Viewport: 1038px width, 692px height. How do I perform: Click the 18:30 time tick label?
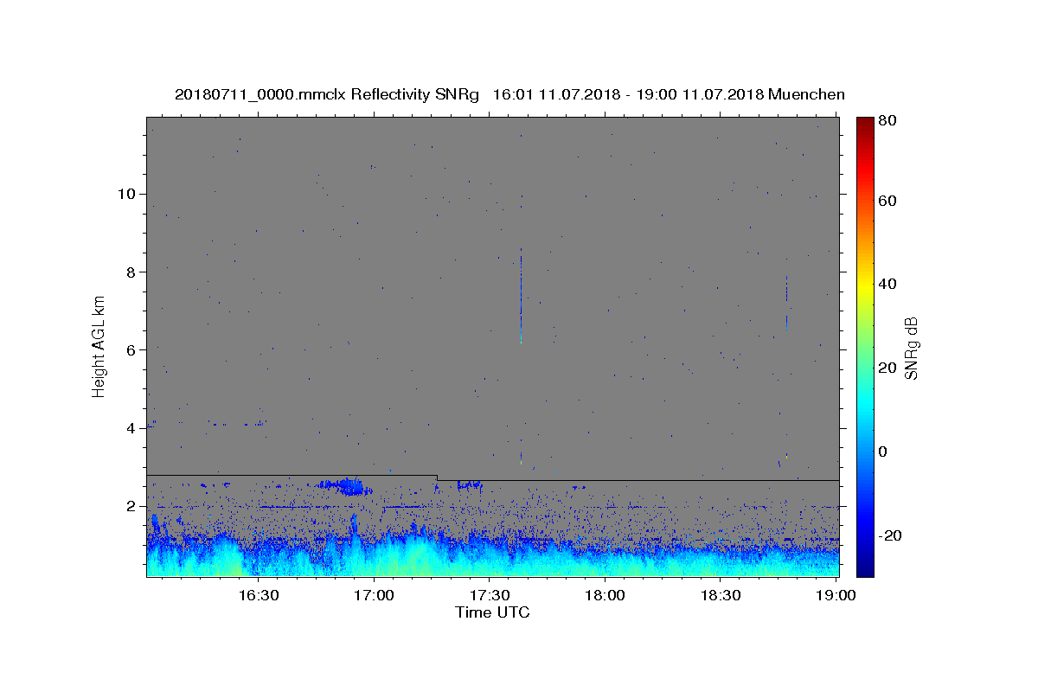coord(720,595)
